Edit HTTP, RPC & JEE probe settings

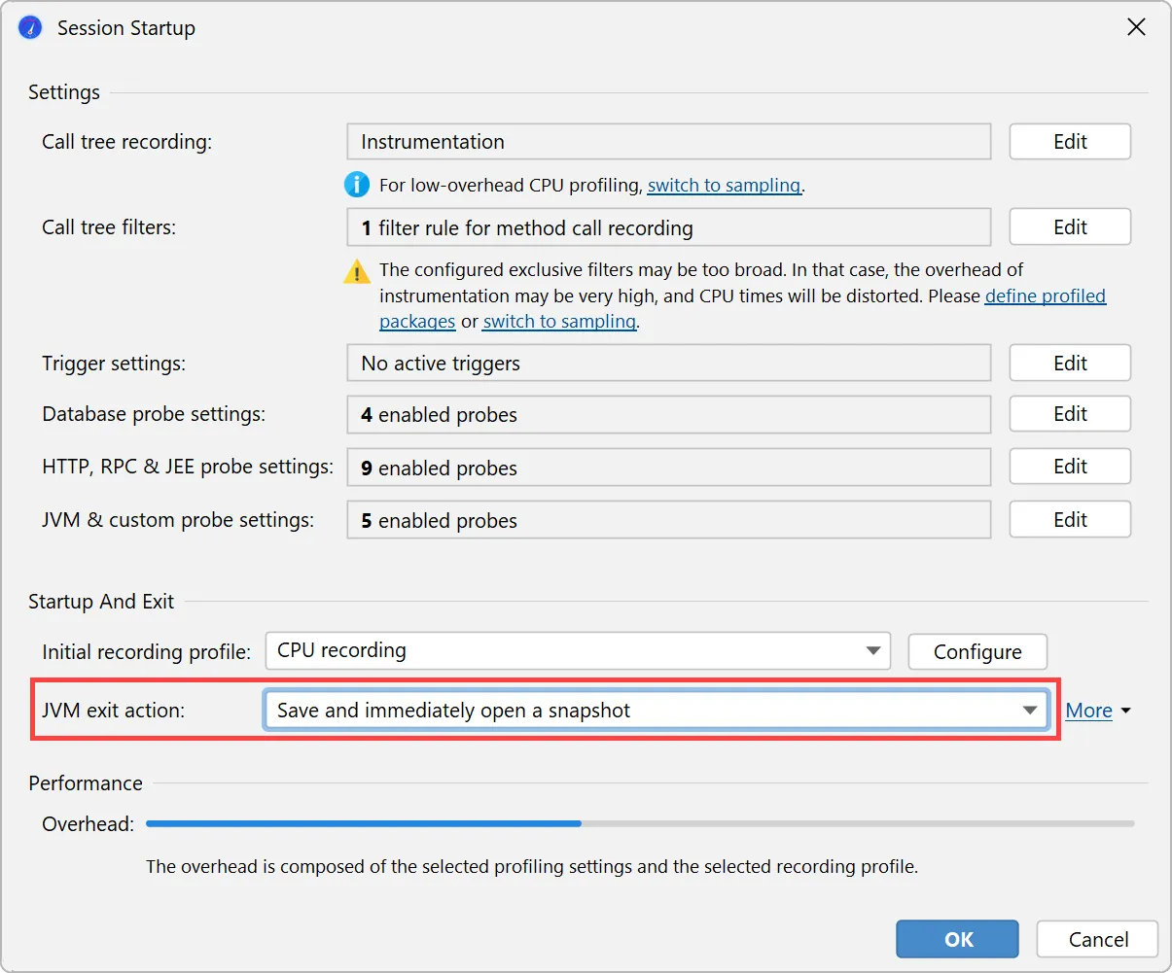[x=1070, y=467]
